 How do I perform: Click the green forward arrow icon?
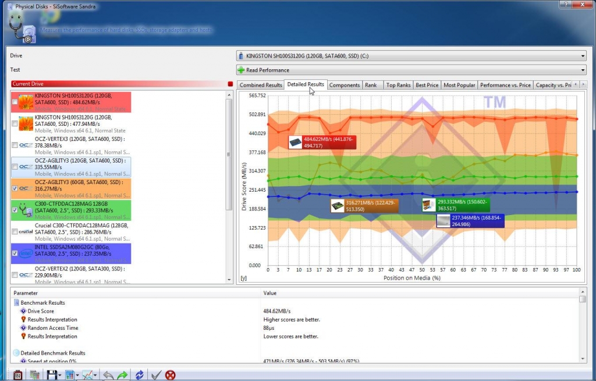click(x=122, y=375)
